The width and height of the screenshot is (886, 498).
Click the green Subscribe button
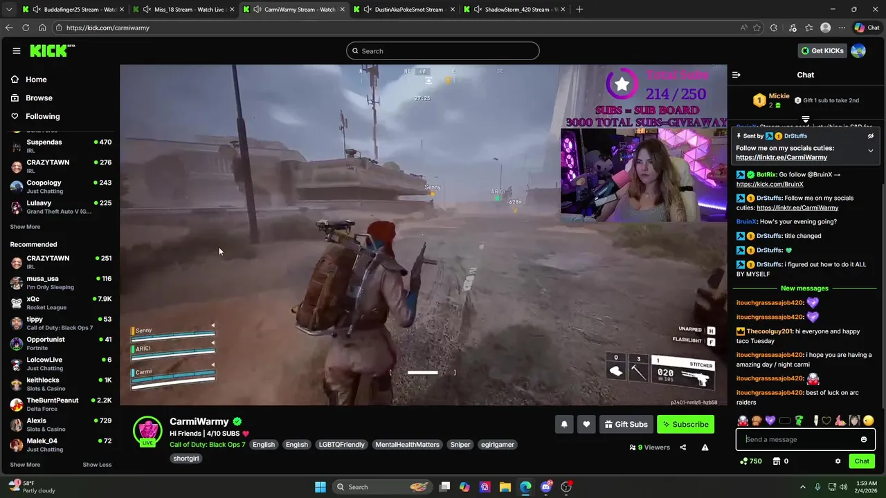click(x=685, y=425)
